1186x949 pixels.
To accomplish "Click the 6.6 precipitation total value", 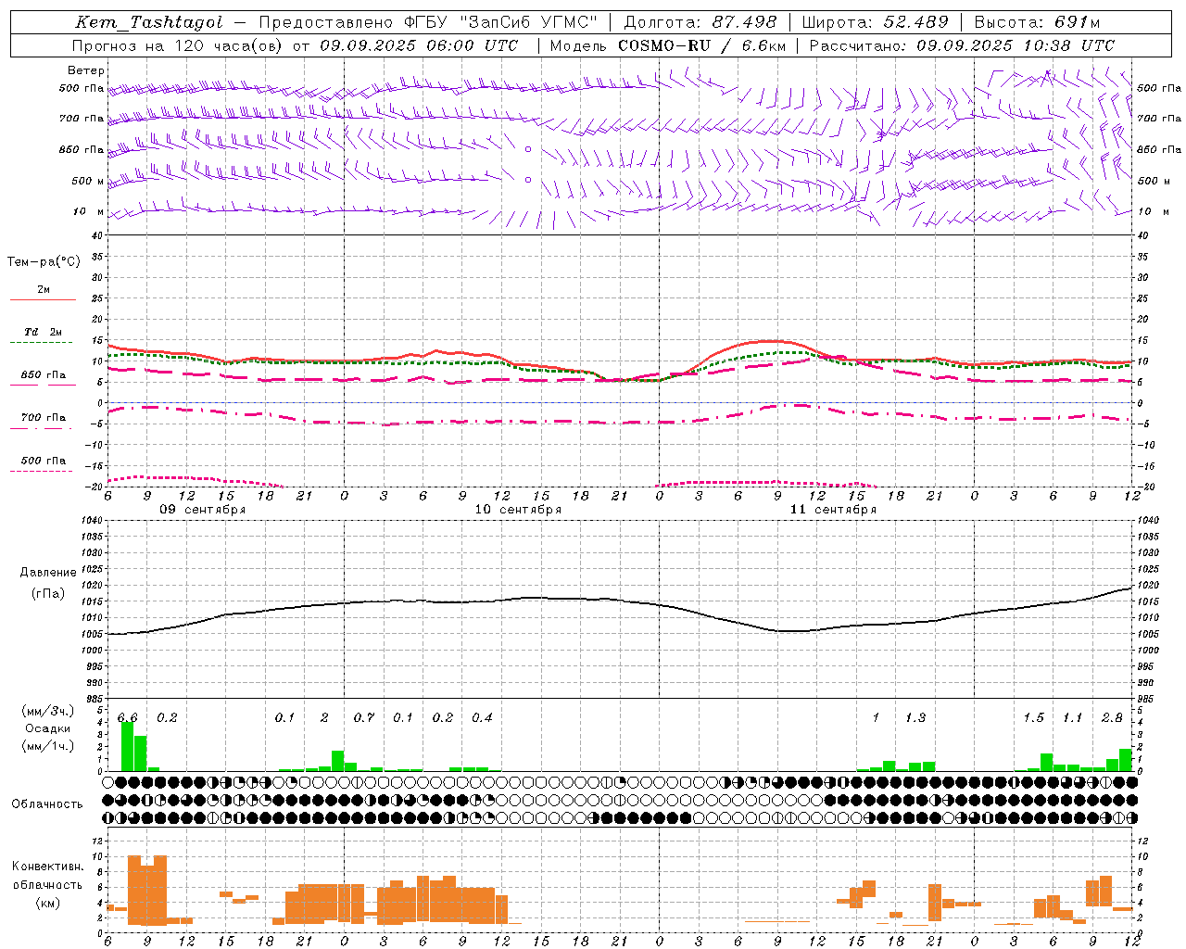I will pyautogui.click(x=128, y=718).
